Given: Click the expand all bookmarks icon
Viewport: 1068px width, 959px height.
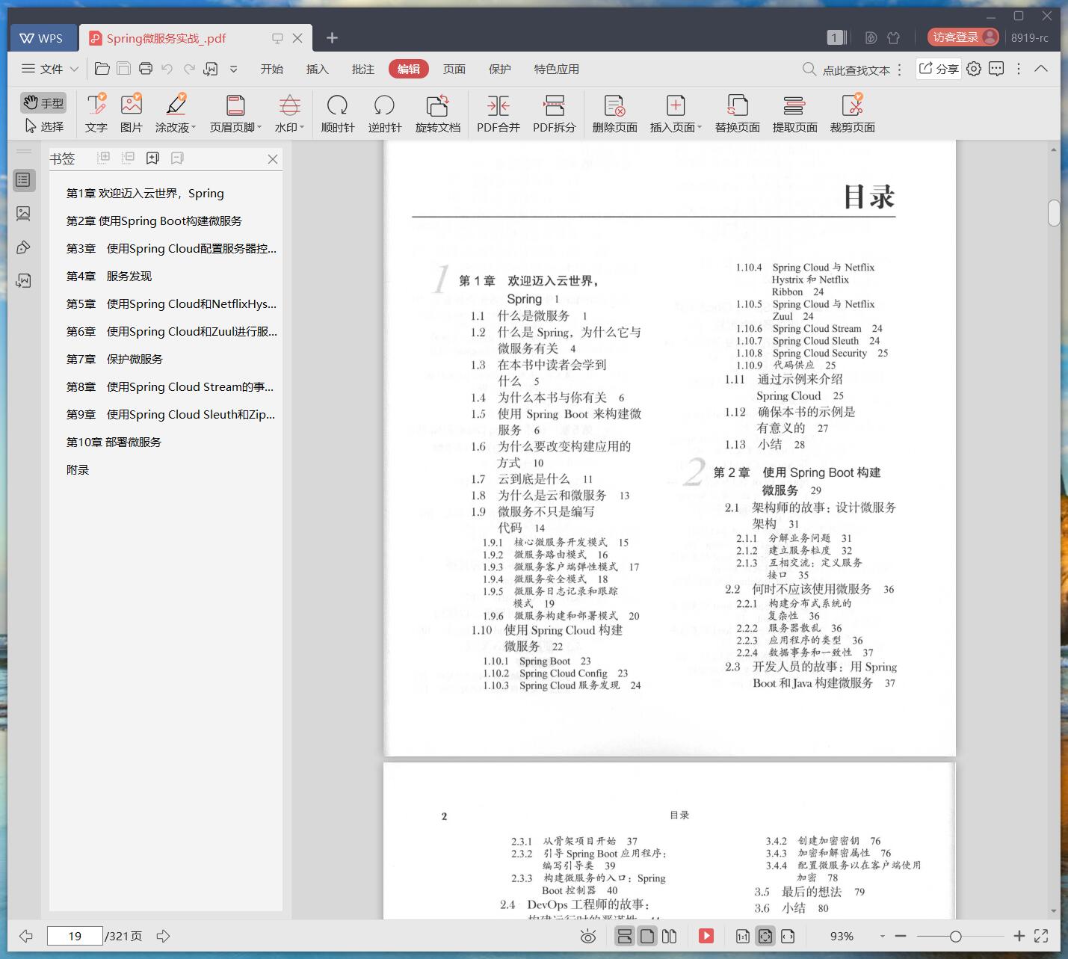Looking at the screenshot, I should tap(104, 158).
